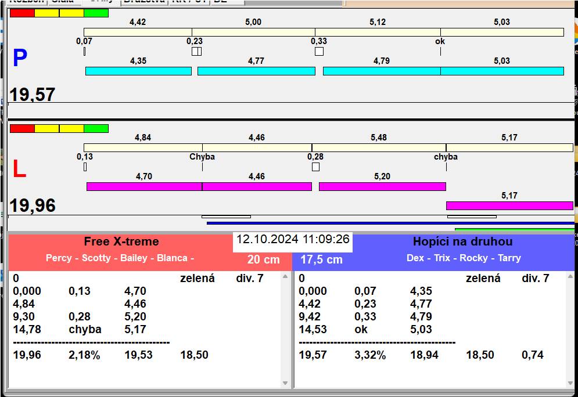Viewport: 578px width, 397px height.
Task: Select the cyan 4,35 run bar
Action: pyautogui.click(x=138, y=71)
